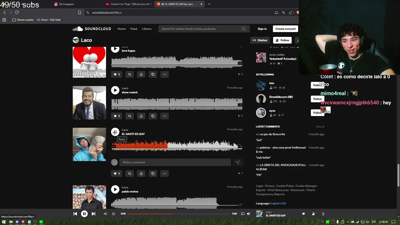
Task: Follow the user Elmalditorym
Action: tap(317, 99)
